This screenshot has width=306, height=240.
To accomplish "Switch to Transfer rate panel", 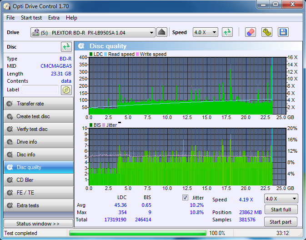I will (39, 104).
